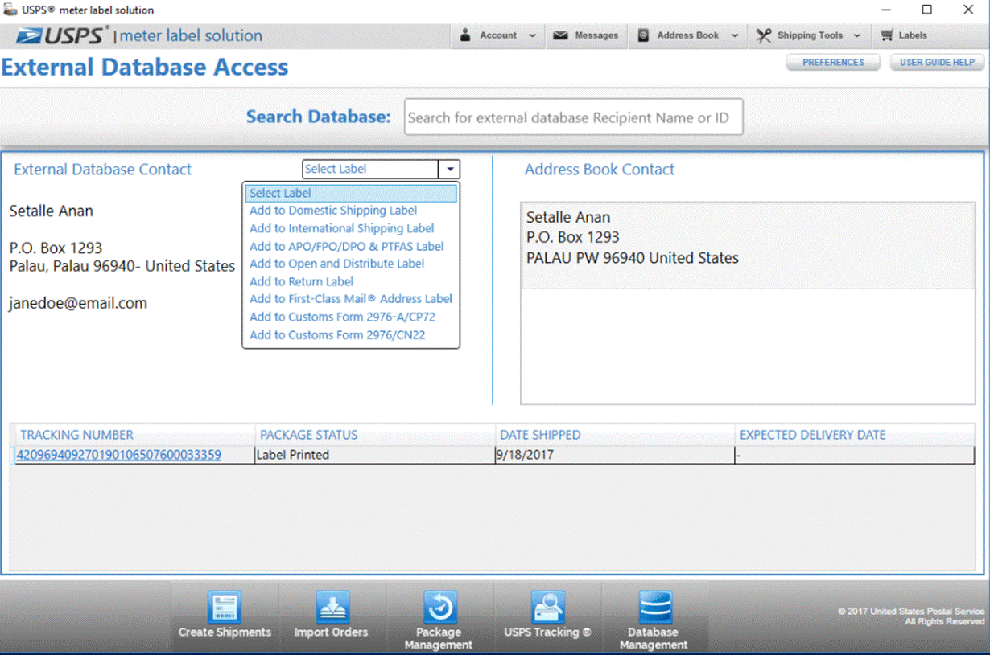Click the Address Book icon
Screen dimensions: 990x655
click(643, 35)
